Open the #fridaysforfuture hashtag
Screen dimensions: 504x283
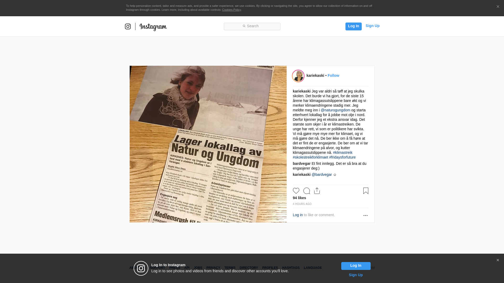click(x=342, y=157)
